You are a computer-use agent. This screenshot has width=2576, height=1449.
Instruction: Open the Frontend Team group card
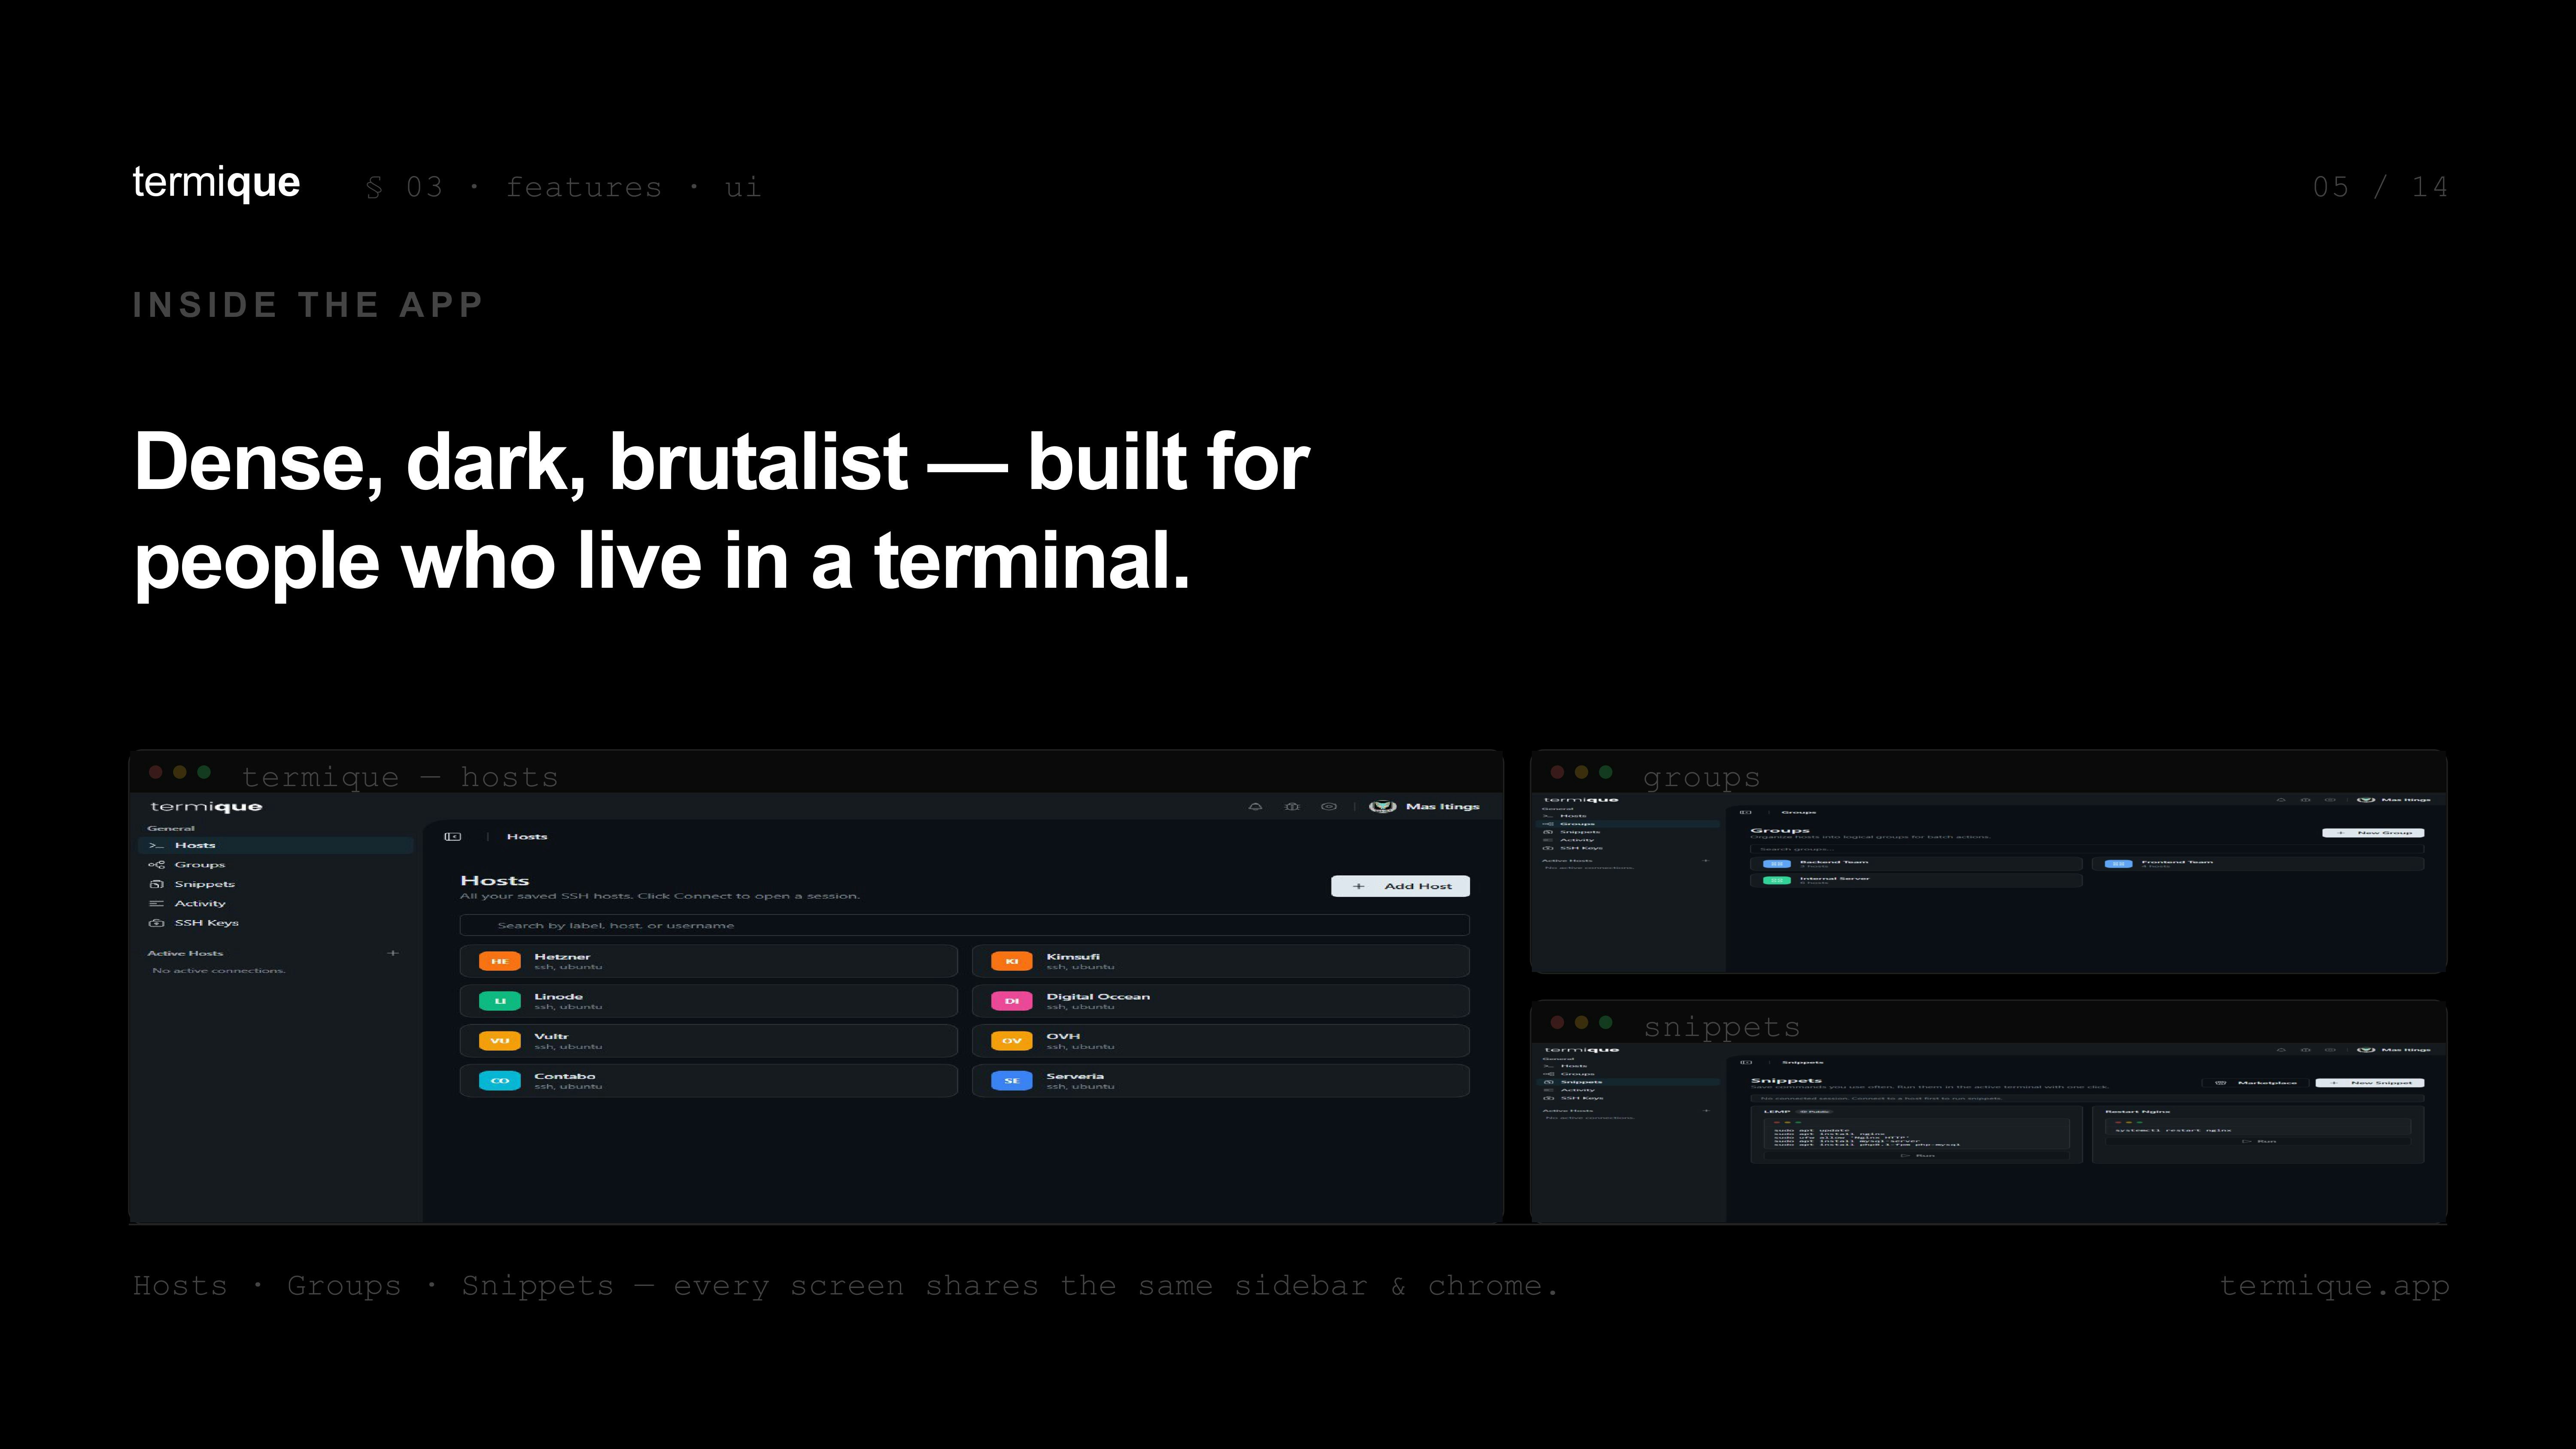[x=2258, y=864]
